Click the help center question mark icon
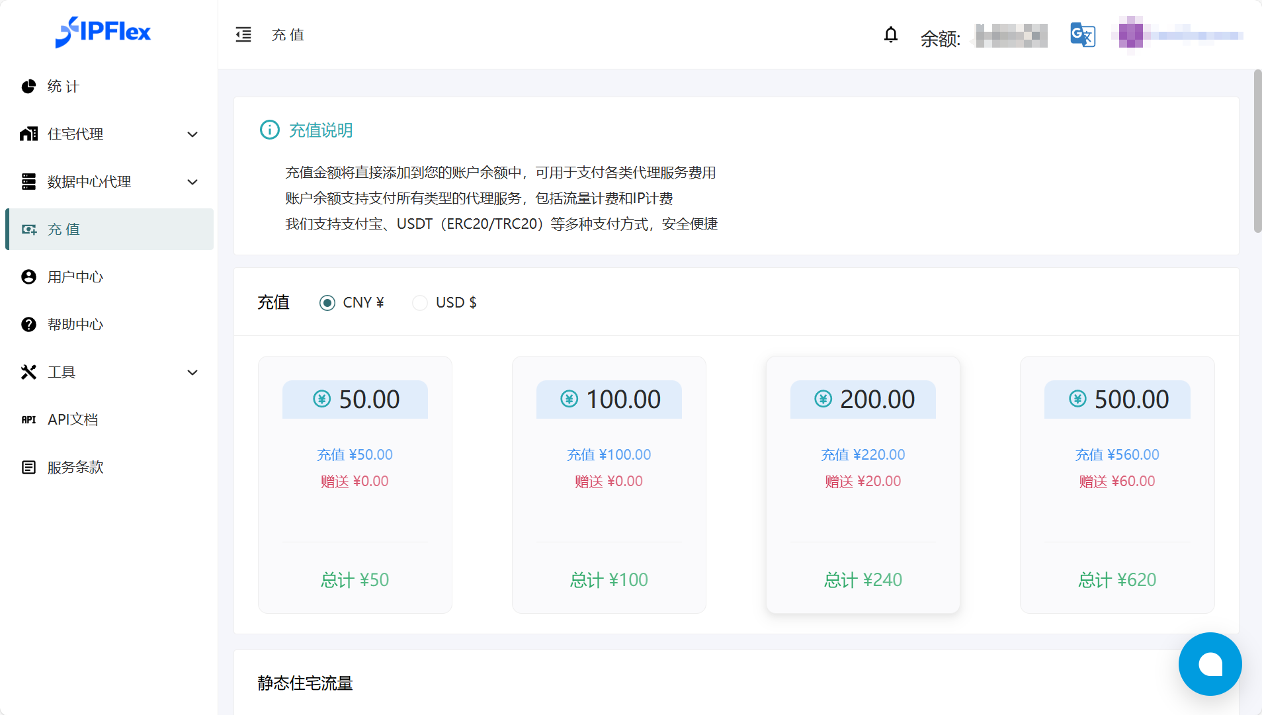The width and height of the screenshot is (1262, 715). pyautogui.click(x=28, y=325)
